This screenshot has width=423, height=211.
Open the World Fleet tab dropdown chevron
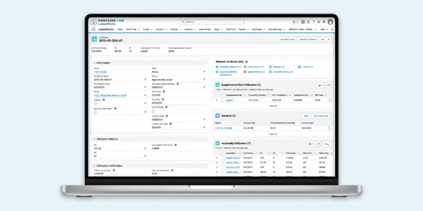click(x=139, y=29)
